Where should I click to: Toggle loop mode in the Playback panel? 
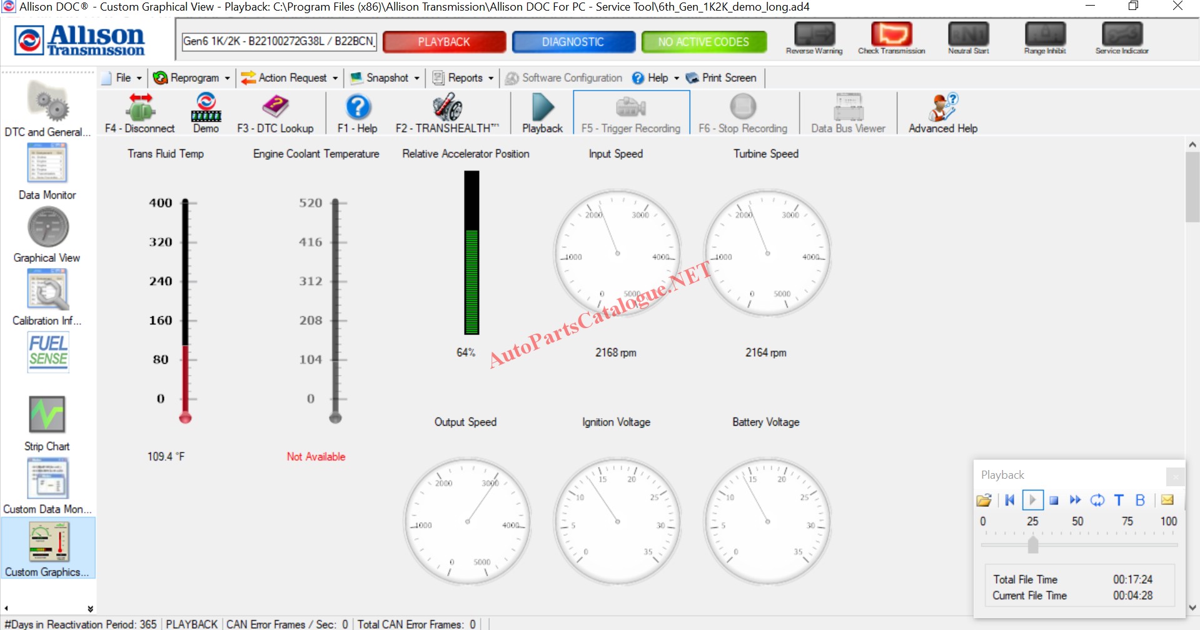pos(1097,500)
